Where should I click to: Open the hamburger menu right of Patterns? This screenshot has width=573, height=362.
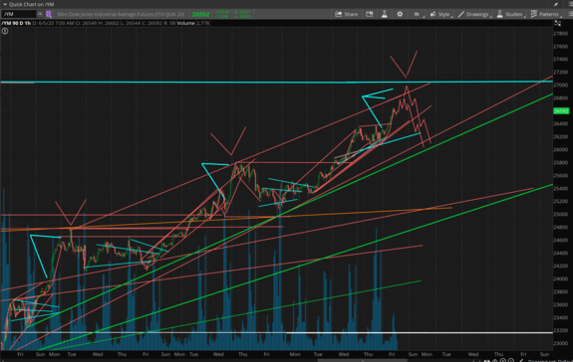tap(570, 14)
